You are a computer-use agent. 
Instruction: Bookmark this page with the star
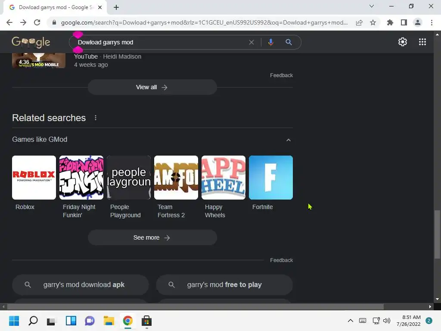point(373,22)
